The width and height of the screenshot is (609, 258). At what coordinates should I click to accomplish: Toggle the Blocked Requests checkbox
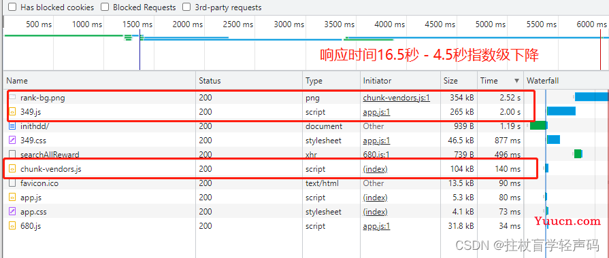(105, 7)
